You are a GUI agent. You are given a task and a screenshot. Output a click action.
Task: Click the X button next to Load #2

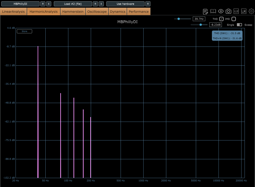(101, 4)
